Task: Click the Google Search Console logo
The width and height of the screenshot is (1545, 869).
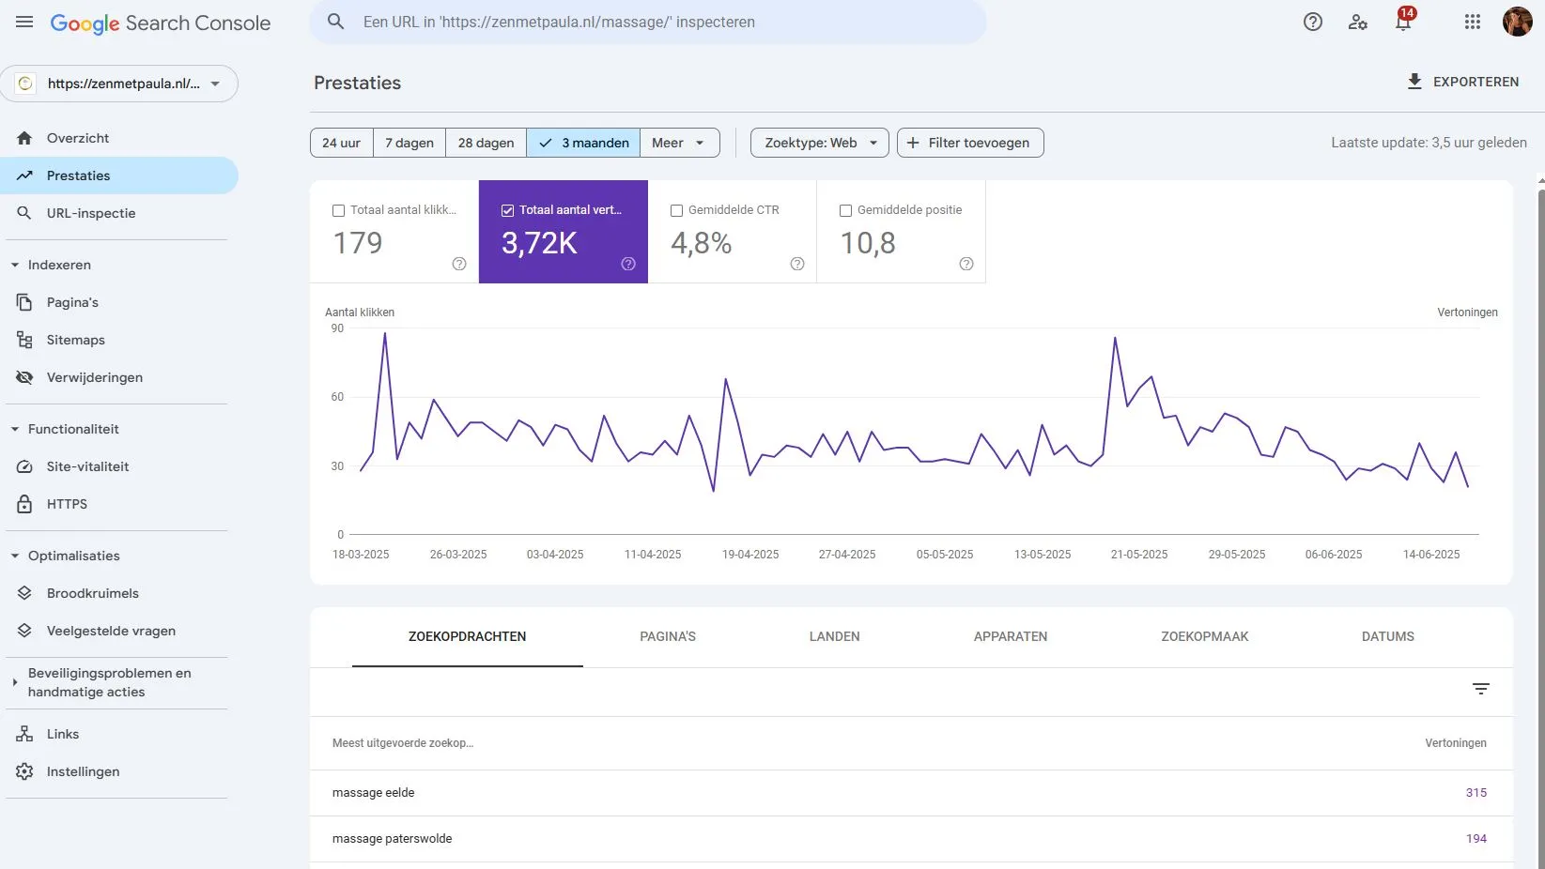Action: pyautogui.click(x=161, y=23)
